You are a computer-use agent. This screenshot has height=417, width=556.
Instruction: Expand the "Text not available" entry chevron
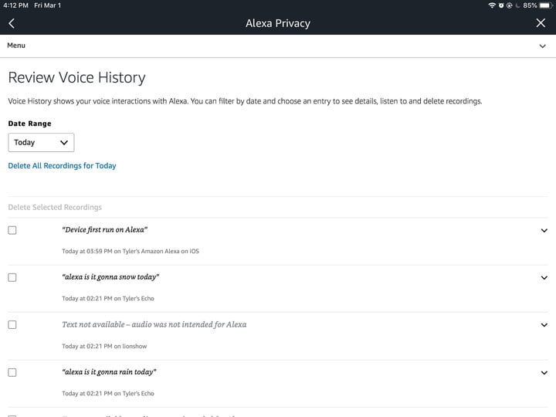(x=544, y=325)
